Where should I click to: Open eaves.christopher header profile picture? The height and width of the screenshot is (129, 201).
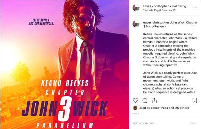click(x=136, y=8)
